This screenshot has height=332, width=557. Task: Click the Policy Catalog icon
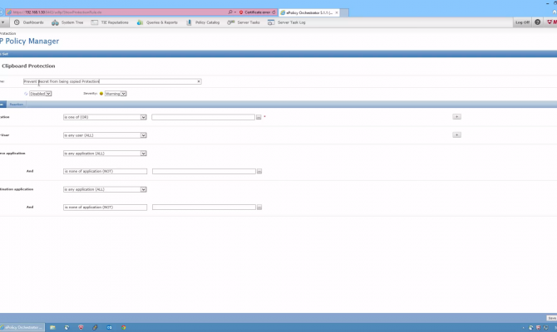[189, 22]
